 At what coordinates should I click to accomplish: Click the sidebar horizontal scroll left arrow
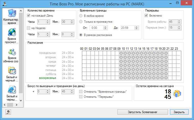pos(5,105)
